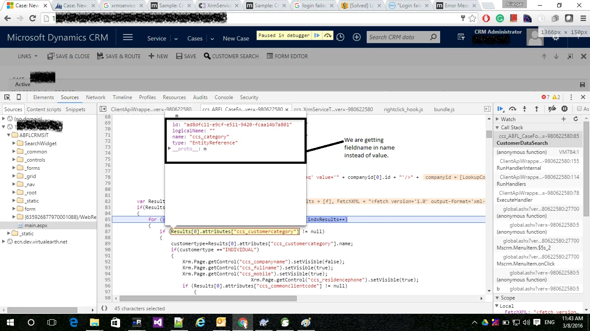Image resolution: width=590 pixels, height=331 pixels.
Task: Expand Cases dropdown arrow
Action: [x=212, y=39]
